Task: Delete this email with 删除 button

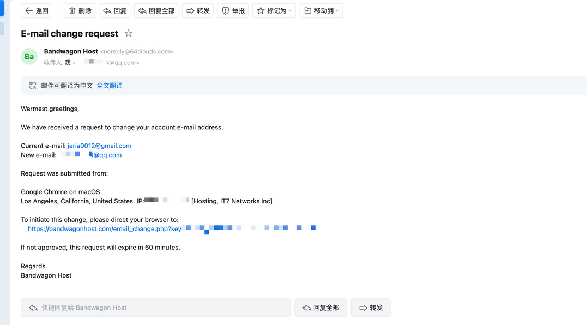Action: [79, 11]
